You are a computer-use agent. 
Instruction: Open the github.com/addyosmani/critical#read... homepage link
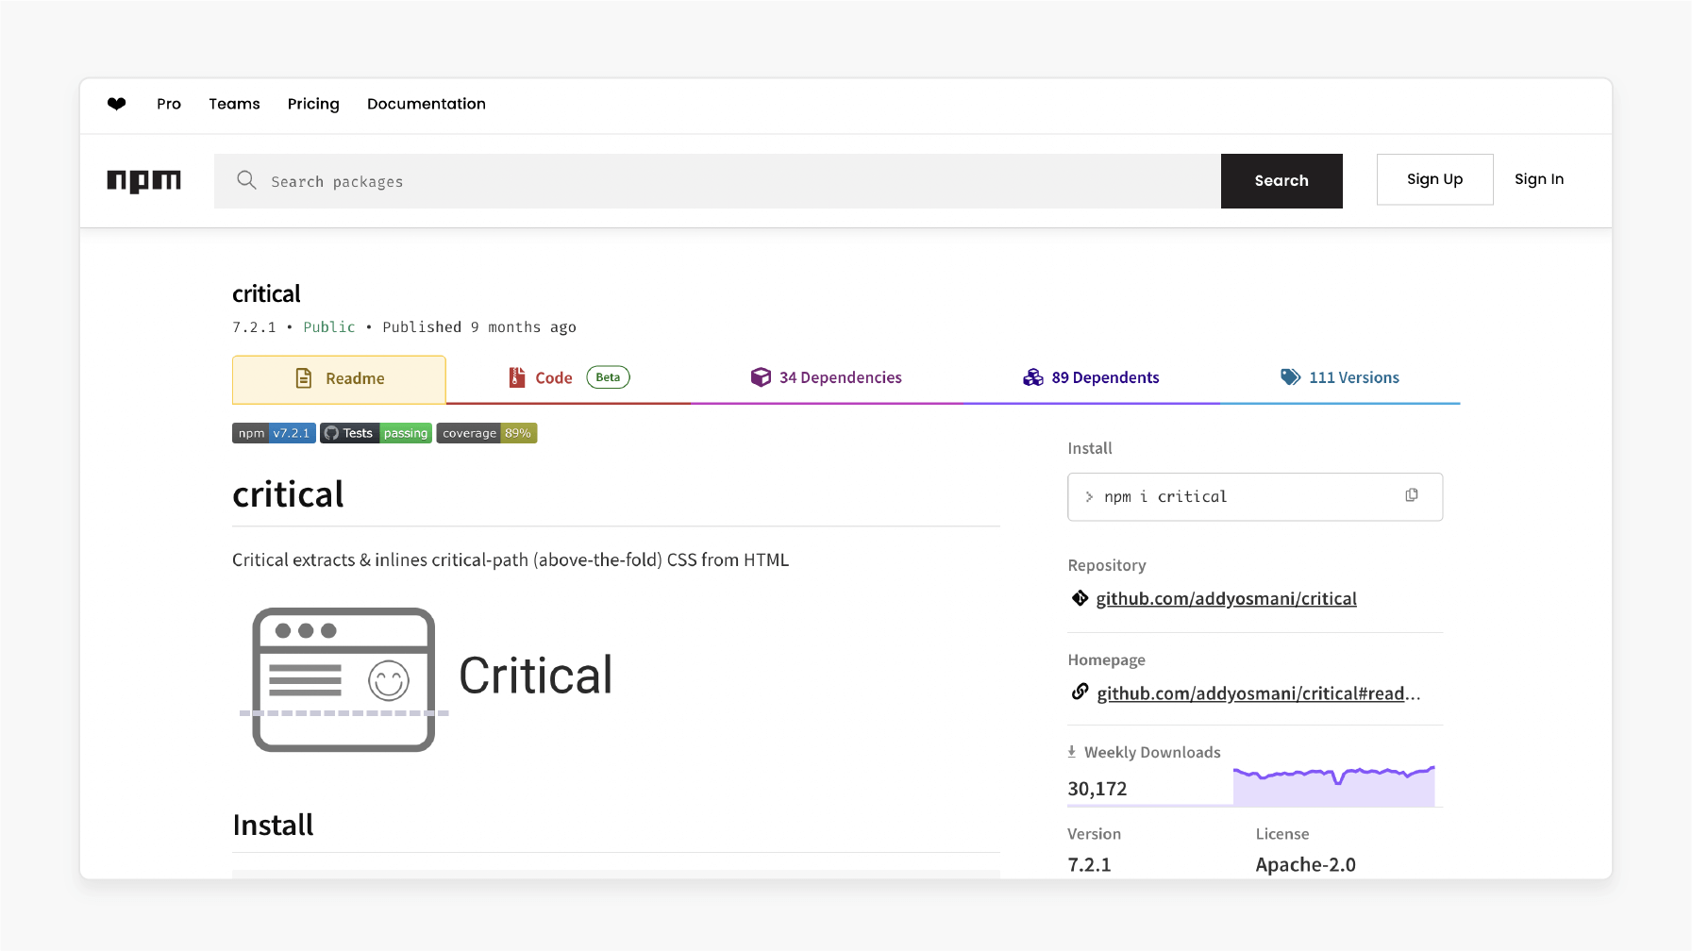pos(1258,693)
